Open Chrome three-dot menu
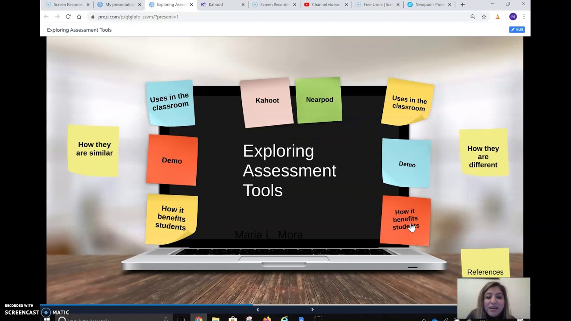The image size is (571, 321). [x=524, y=16]
